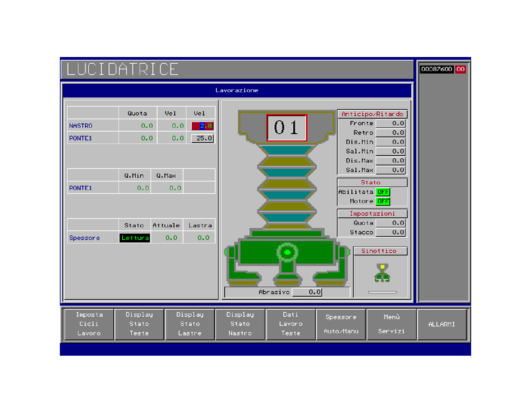Viewport: 531px width, 412px height.
Task: Open Display Stato Teste screen
Action: pos(139,324)
